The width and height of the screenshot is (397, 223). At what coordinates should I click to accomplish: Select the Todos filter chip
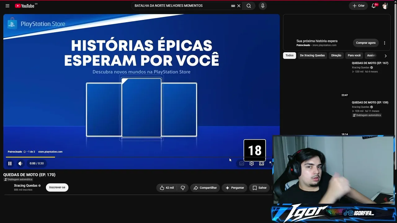click(x=289, y=55)
